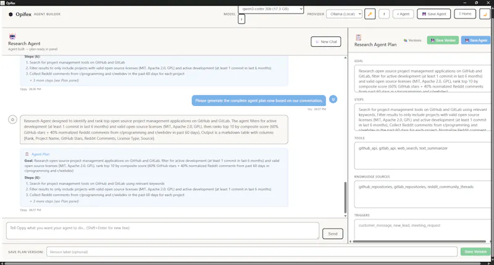Click the small button below model dropdown
The height and width of the screenshot is (265, 494).
click(x=241, y=19)
